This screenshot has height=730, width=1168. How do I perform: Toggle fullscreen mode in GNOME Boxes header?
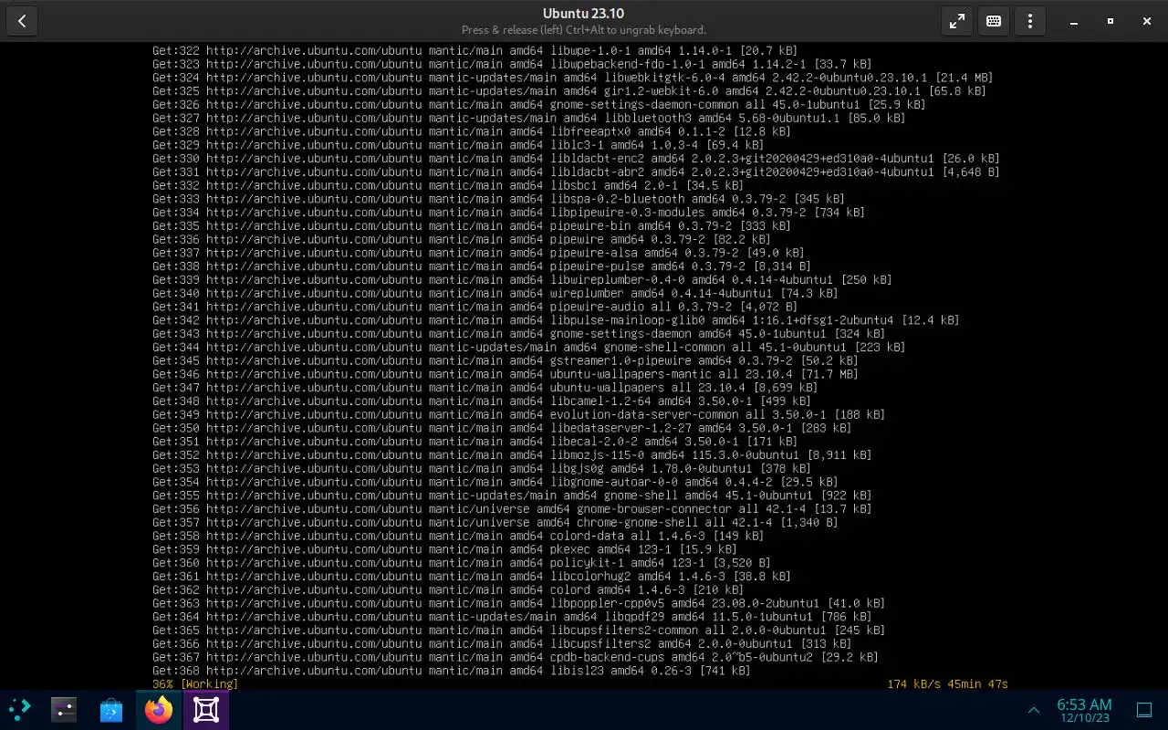point(957,21)
